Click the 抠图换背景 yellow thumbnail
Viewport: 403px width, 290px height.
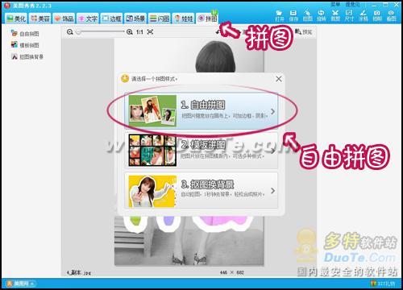(152, 191)
